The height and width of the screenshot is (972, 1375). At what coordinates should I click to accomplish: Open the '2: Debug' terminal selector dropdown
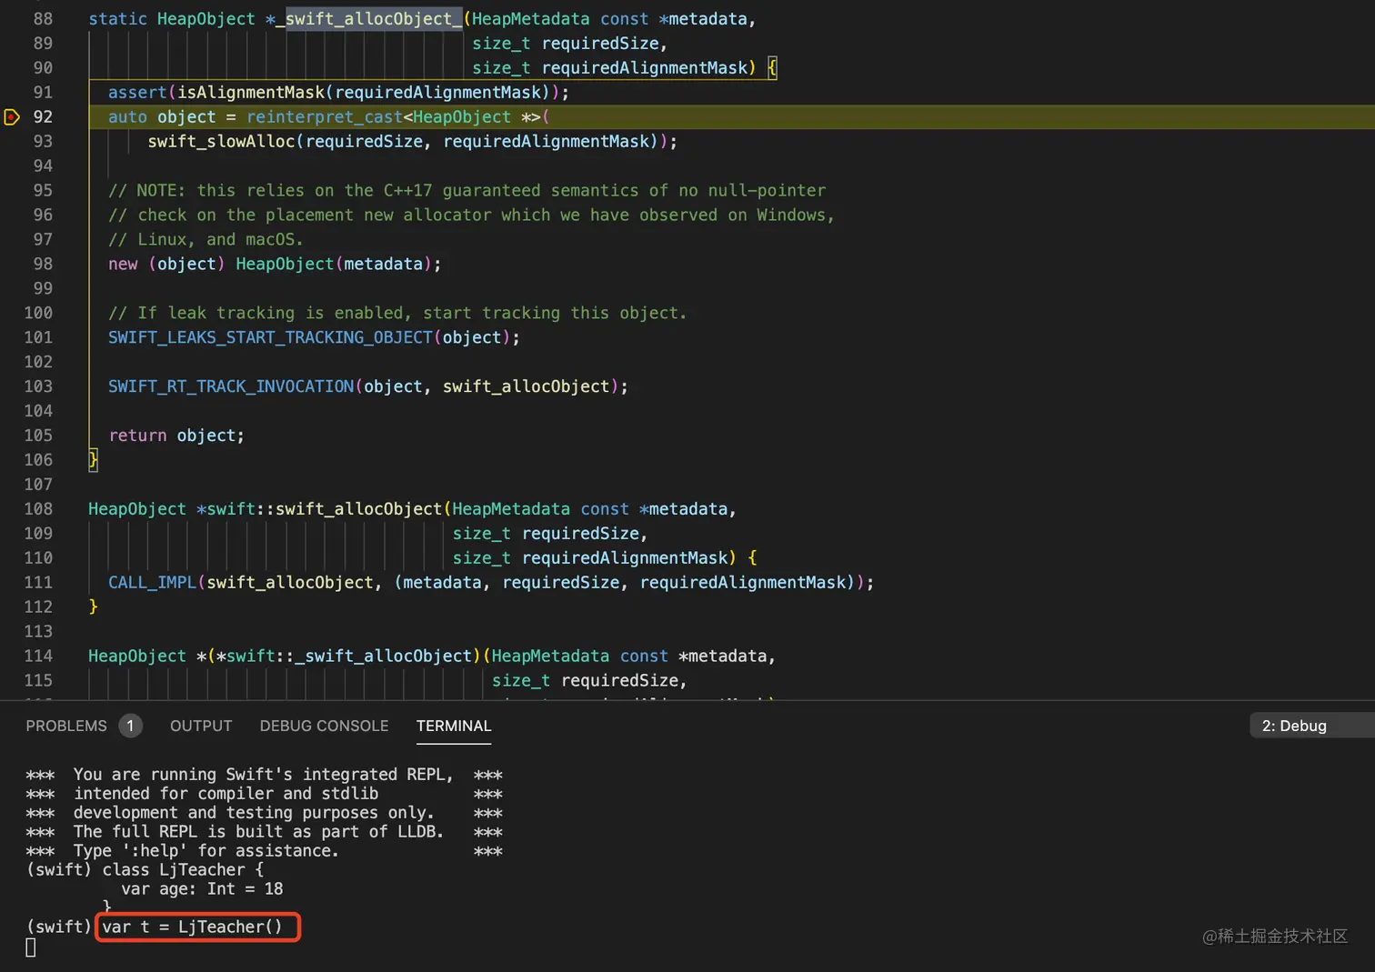click(1311, 726)
